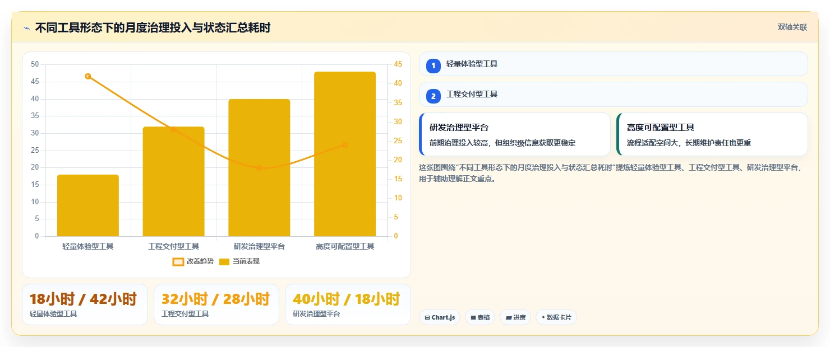
Task: Click the 研发治理型平台 bar in chart
Action: 259,167
